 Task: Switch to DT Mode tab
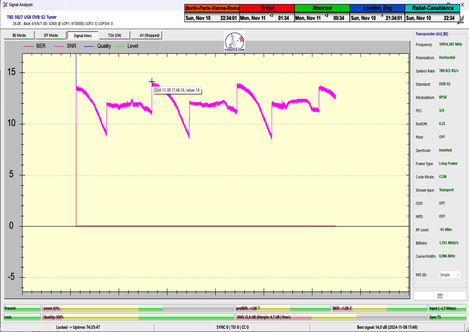pyautogui.click(x=51, y=36)
